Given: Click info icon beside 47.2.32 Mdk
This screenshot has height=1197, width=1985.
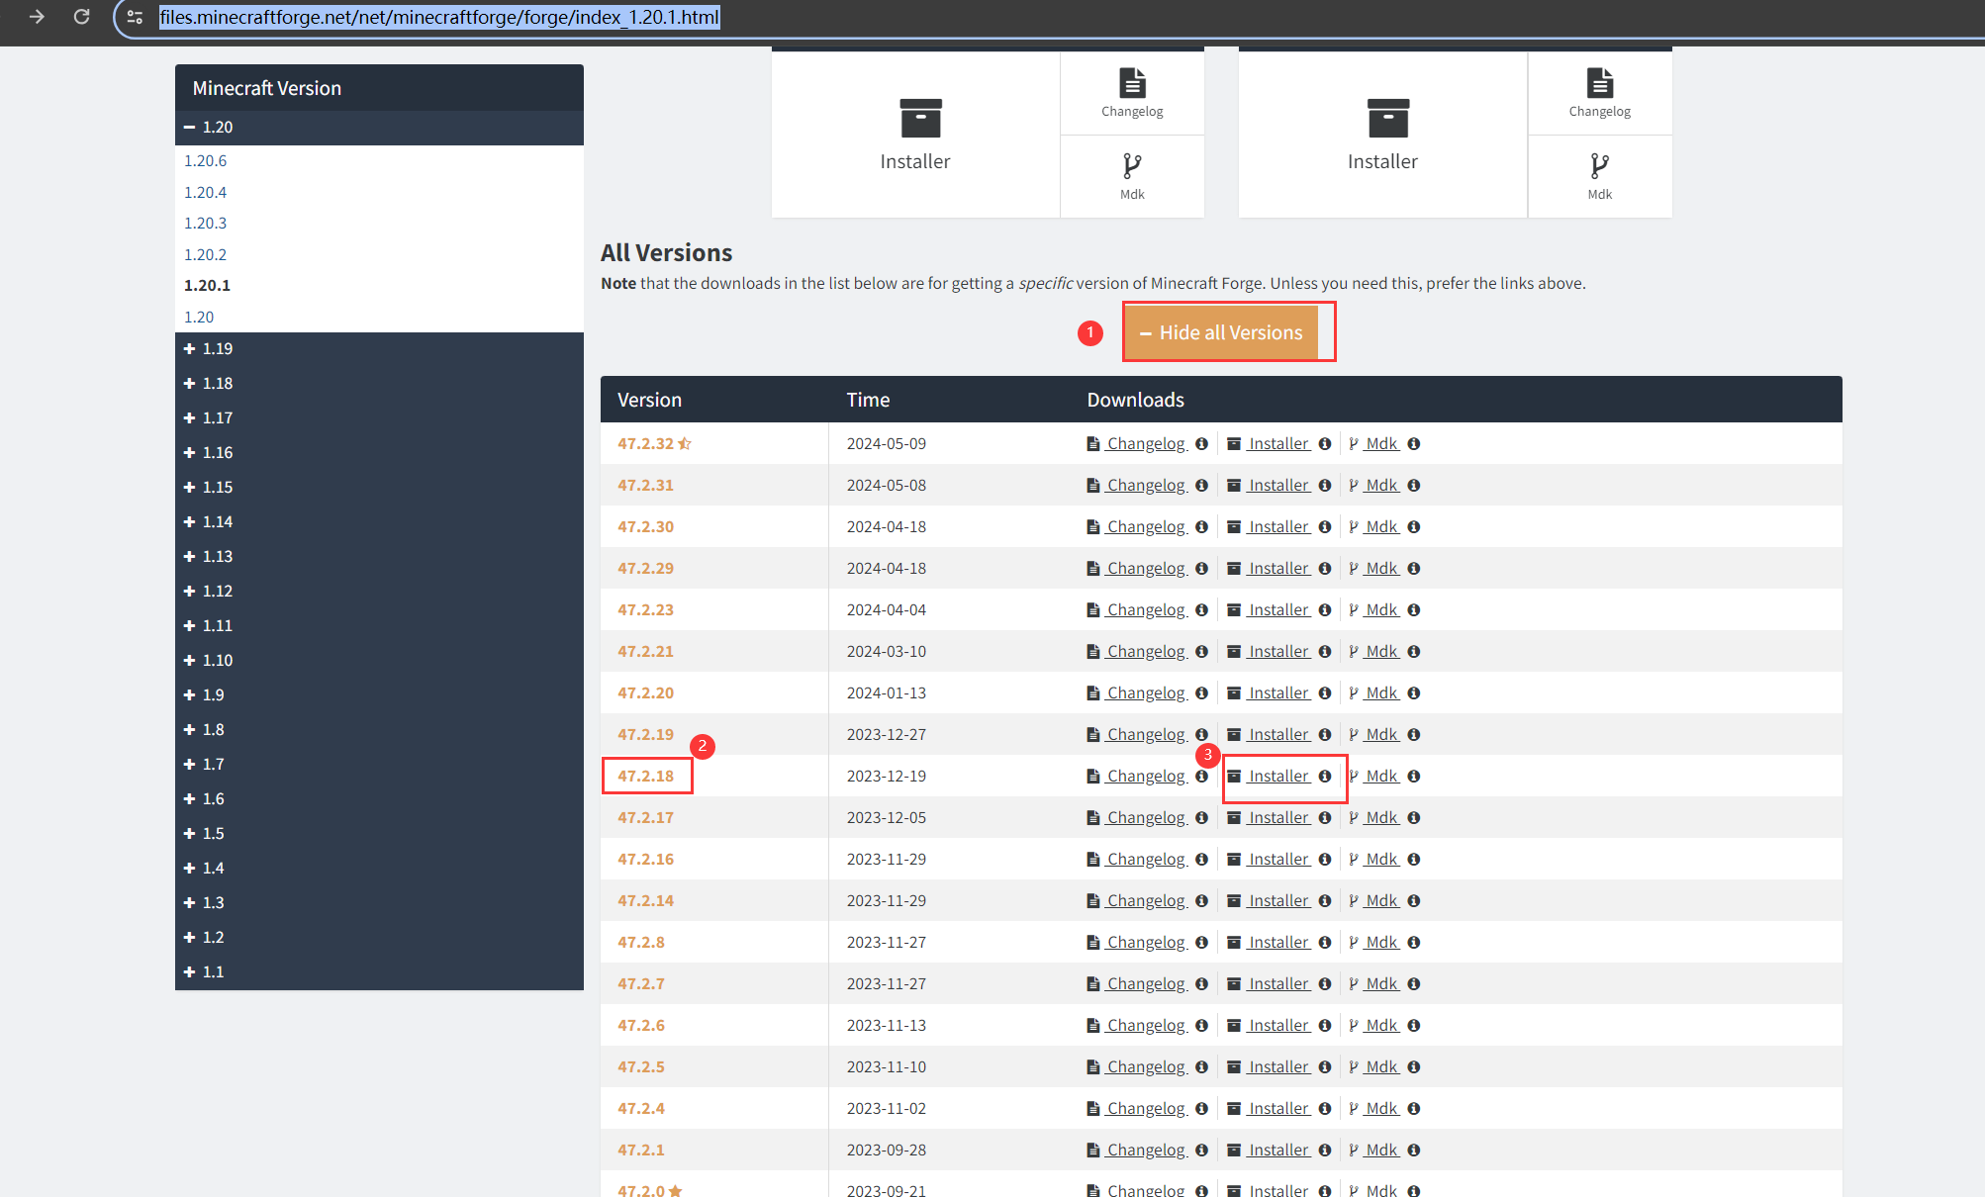Looking at the screenshot, I should (x=1414, y=444).
